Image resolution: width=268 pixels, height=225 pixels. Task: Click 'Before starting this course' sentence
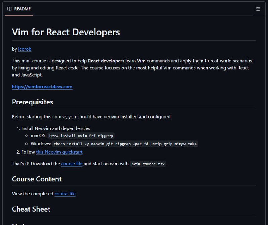click(x=91, y=117)
